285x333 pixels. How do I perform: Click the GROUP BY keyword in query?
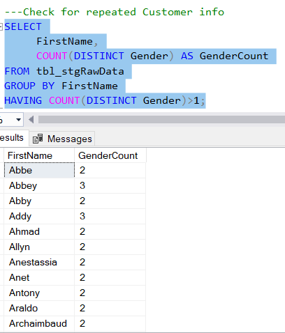point(29,86)
